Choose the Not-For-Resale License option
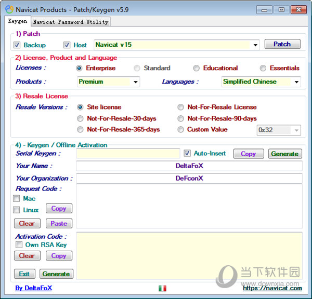 180,107
